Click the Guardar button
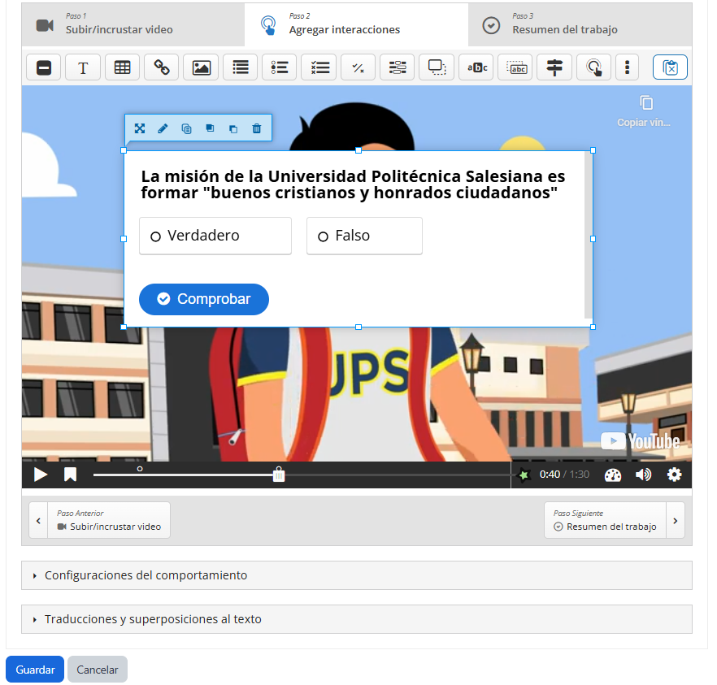The width and height of the screenshot is (717, 685). [35, 670]
